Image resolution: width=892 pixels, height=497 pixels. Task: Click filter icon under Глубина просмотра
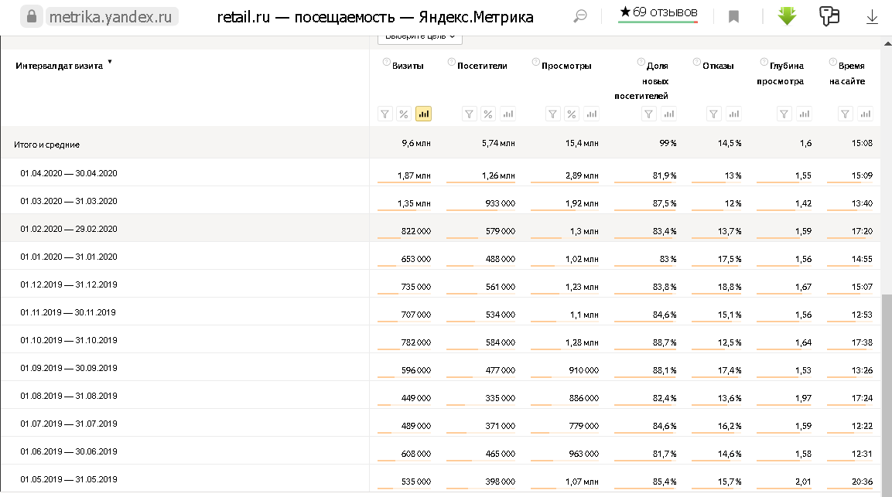(784, 114)
